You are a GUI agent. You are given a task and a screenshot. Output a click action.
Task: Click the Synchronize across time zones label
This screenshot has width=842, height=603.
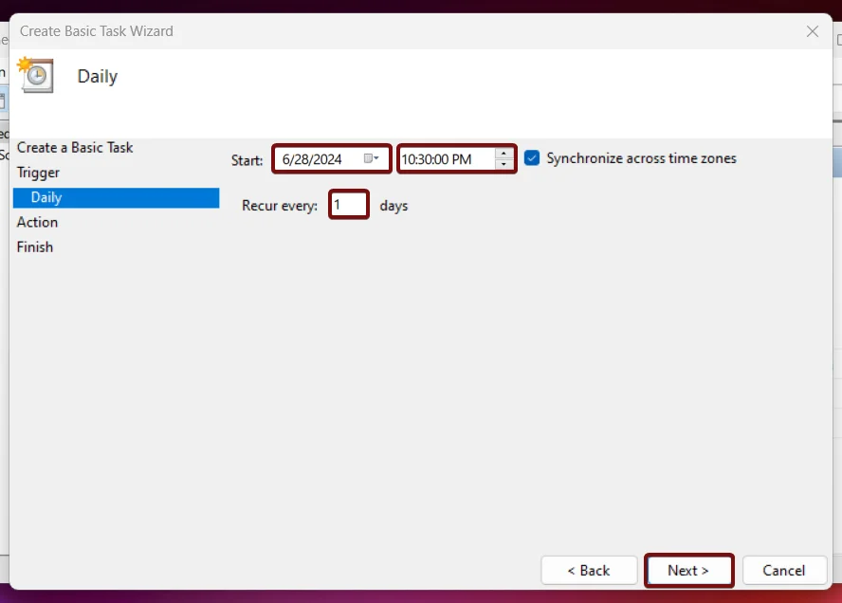coord(641,158)
